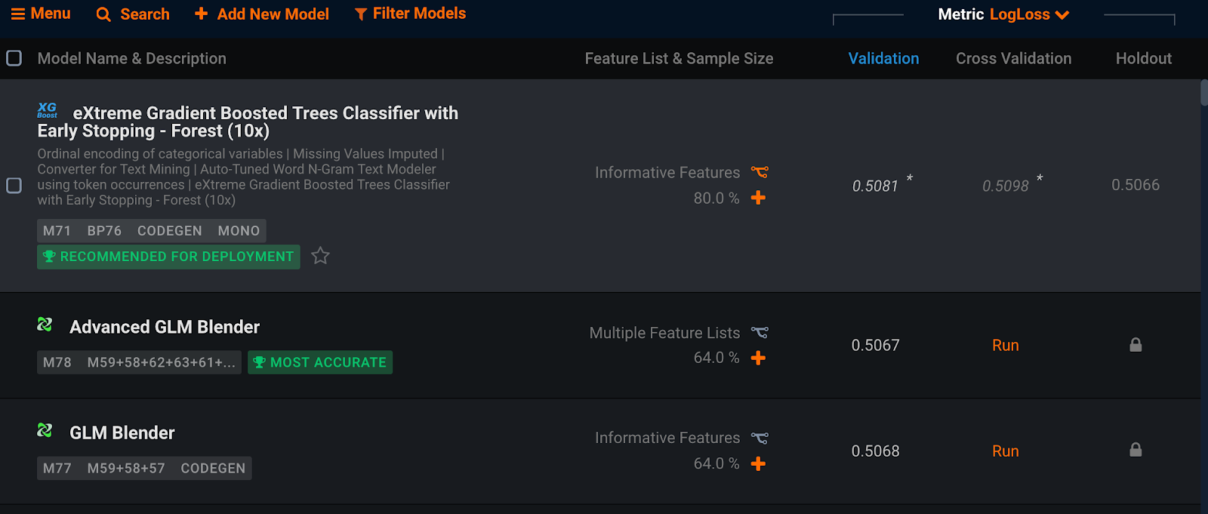The width and height of the screenshot is (1208, 514).
Task: Open Filter Models options
Action: click(x=410, y=14)
